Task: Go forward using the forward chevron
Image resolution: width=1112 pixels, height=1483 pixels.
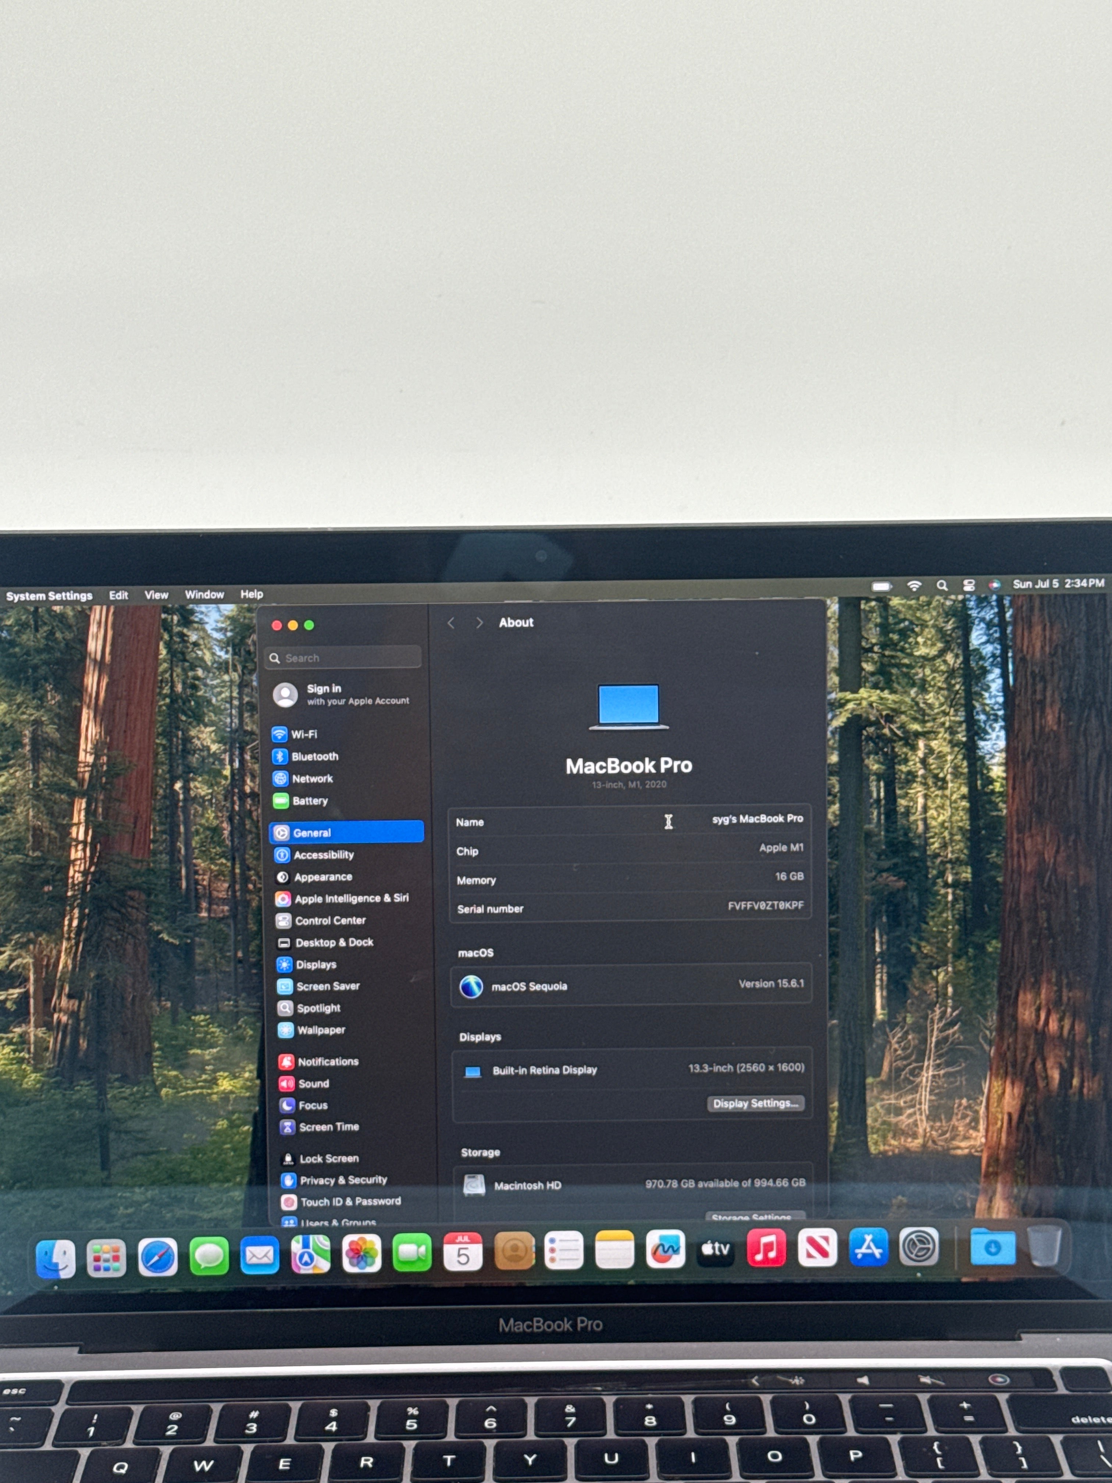Action: (478, 623)
